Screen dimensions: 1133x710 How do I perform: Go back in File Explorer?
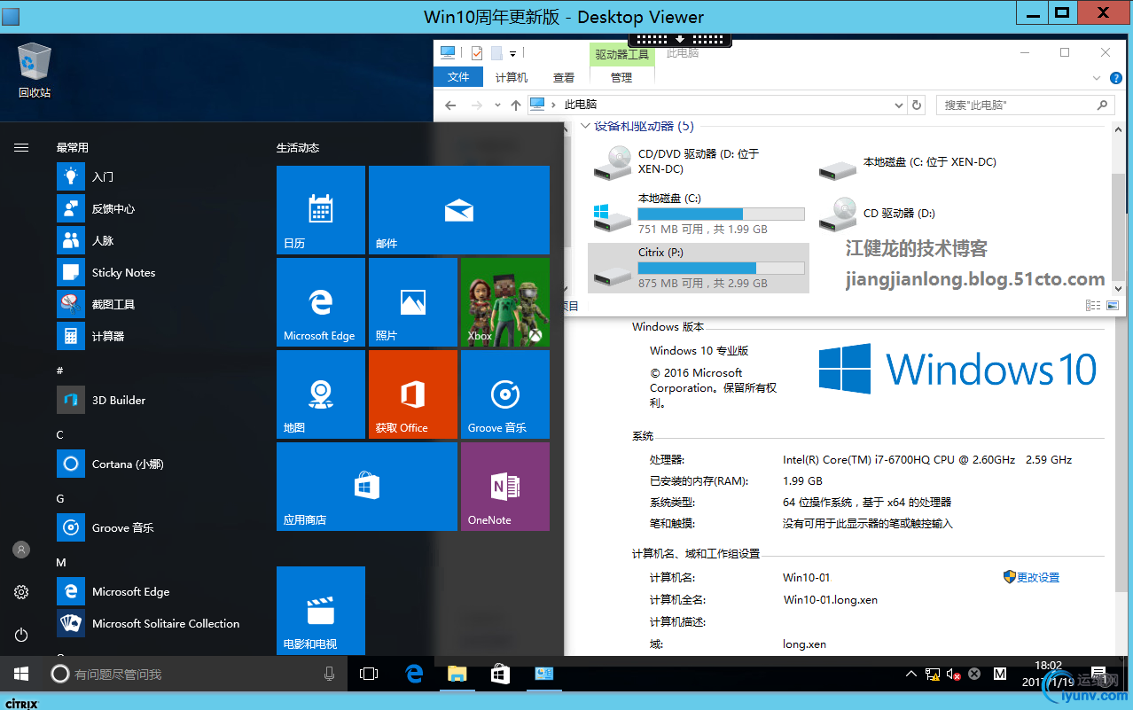(450, 105)
